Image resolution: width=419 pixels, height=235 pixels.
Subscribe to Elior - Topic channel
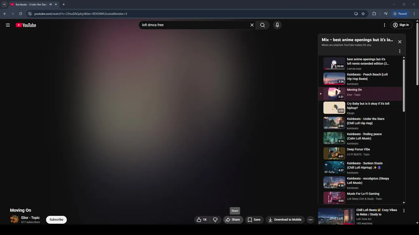tap(56, 220)
